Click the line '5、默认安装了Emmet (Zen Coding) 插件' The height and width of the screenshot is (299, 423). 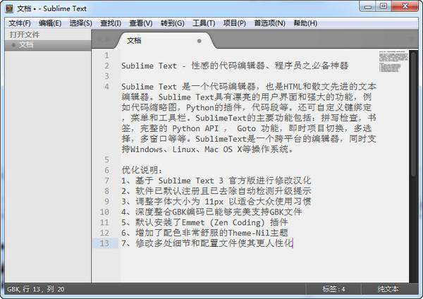pos(204,222)
